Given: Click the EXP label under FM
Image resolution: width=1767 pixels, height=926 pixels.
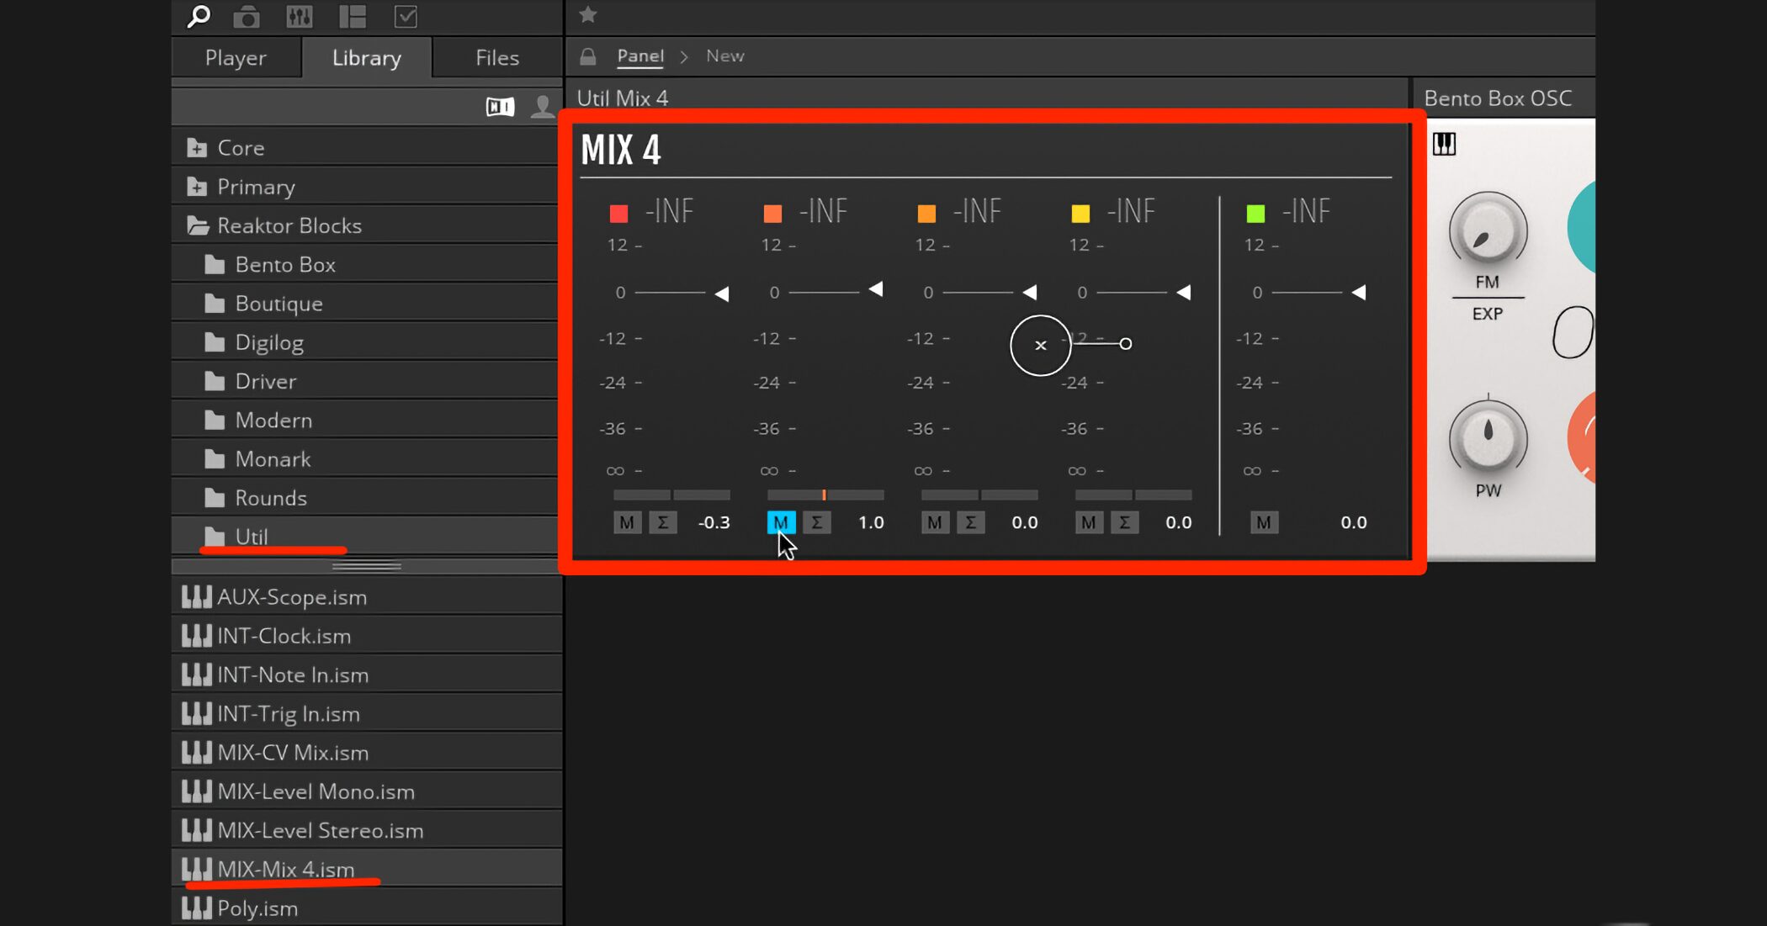Looking at the screenshot, I should click(x=1487, y=314).
